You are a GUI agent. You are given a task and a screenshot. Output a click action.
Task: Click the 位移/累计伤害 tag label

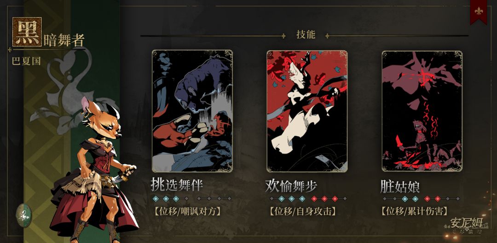[x=415, y=211]
